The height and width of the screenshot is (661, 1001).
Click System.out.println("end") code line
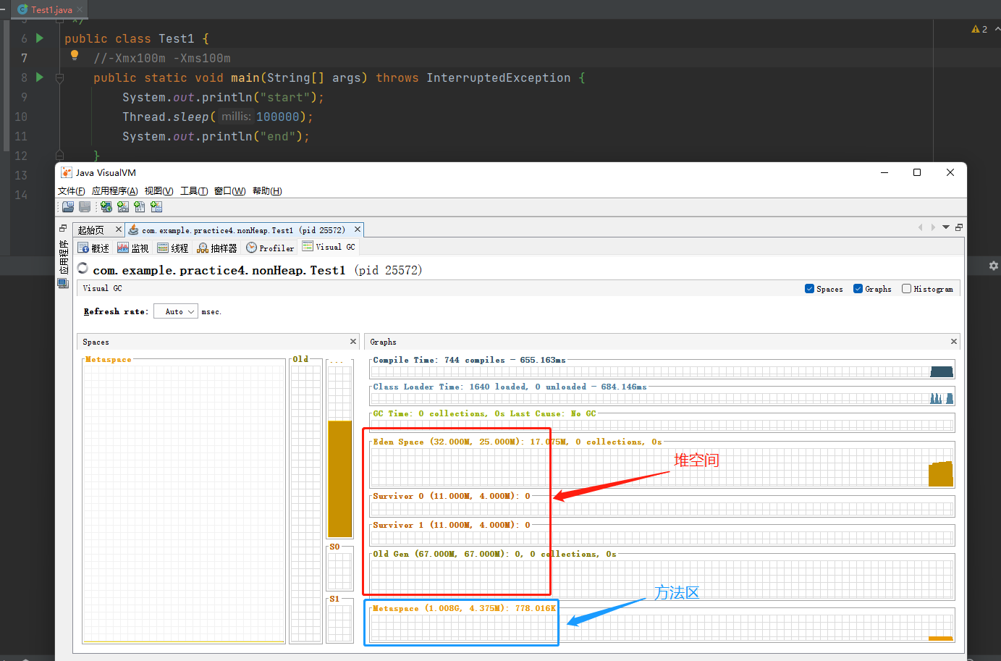tap(216, 136)
